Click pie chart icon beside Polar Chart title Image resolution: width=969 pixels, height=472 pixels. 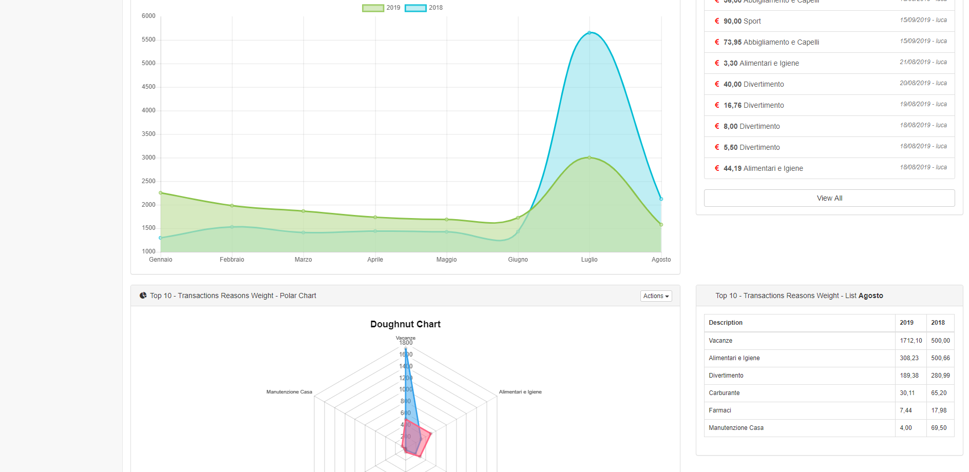click(x=143, y=296)
